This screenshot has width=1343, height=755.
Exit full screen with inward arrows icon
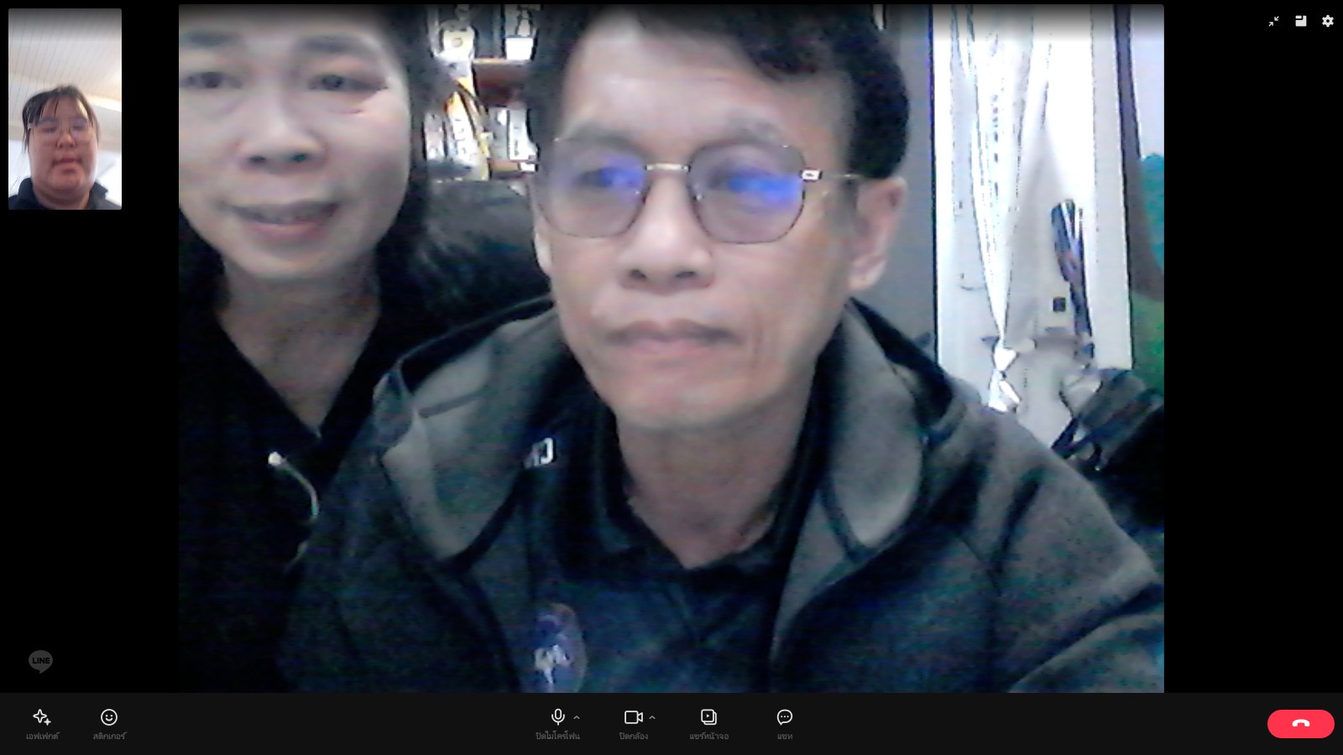point(1273,21)
